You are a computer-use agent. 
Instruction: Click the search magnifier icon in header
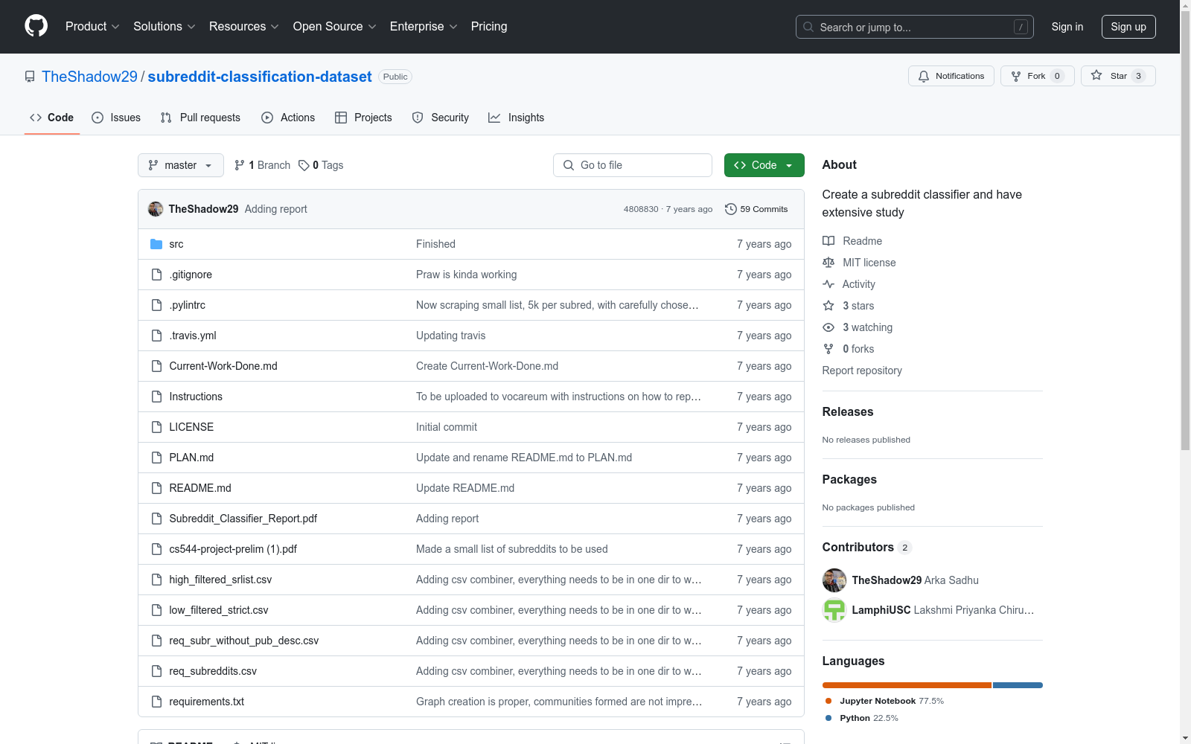click(x=808, y=27)
